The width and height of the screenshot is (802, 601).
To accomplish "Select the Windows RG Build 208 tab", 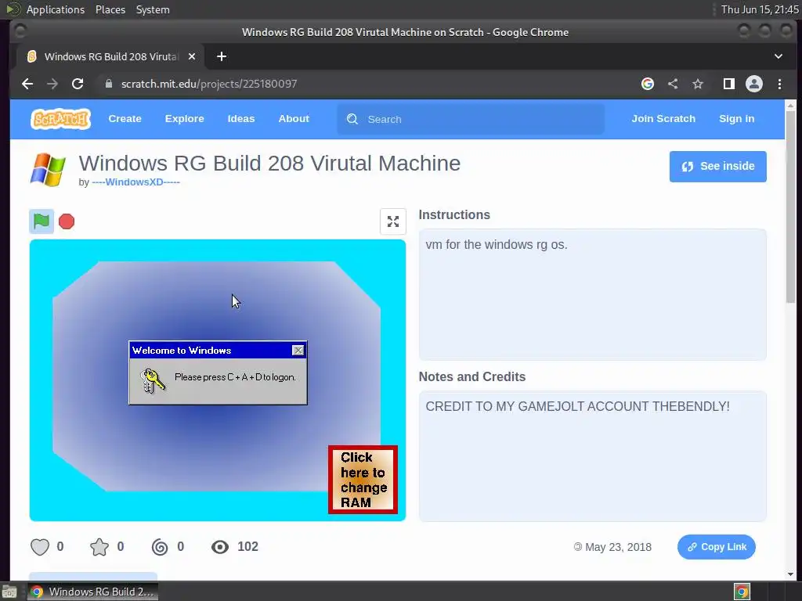I will point(111,56).
